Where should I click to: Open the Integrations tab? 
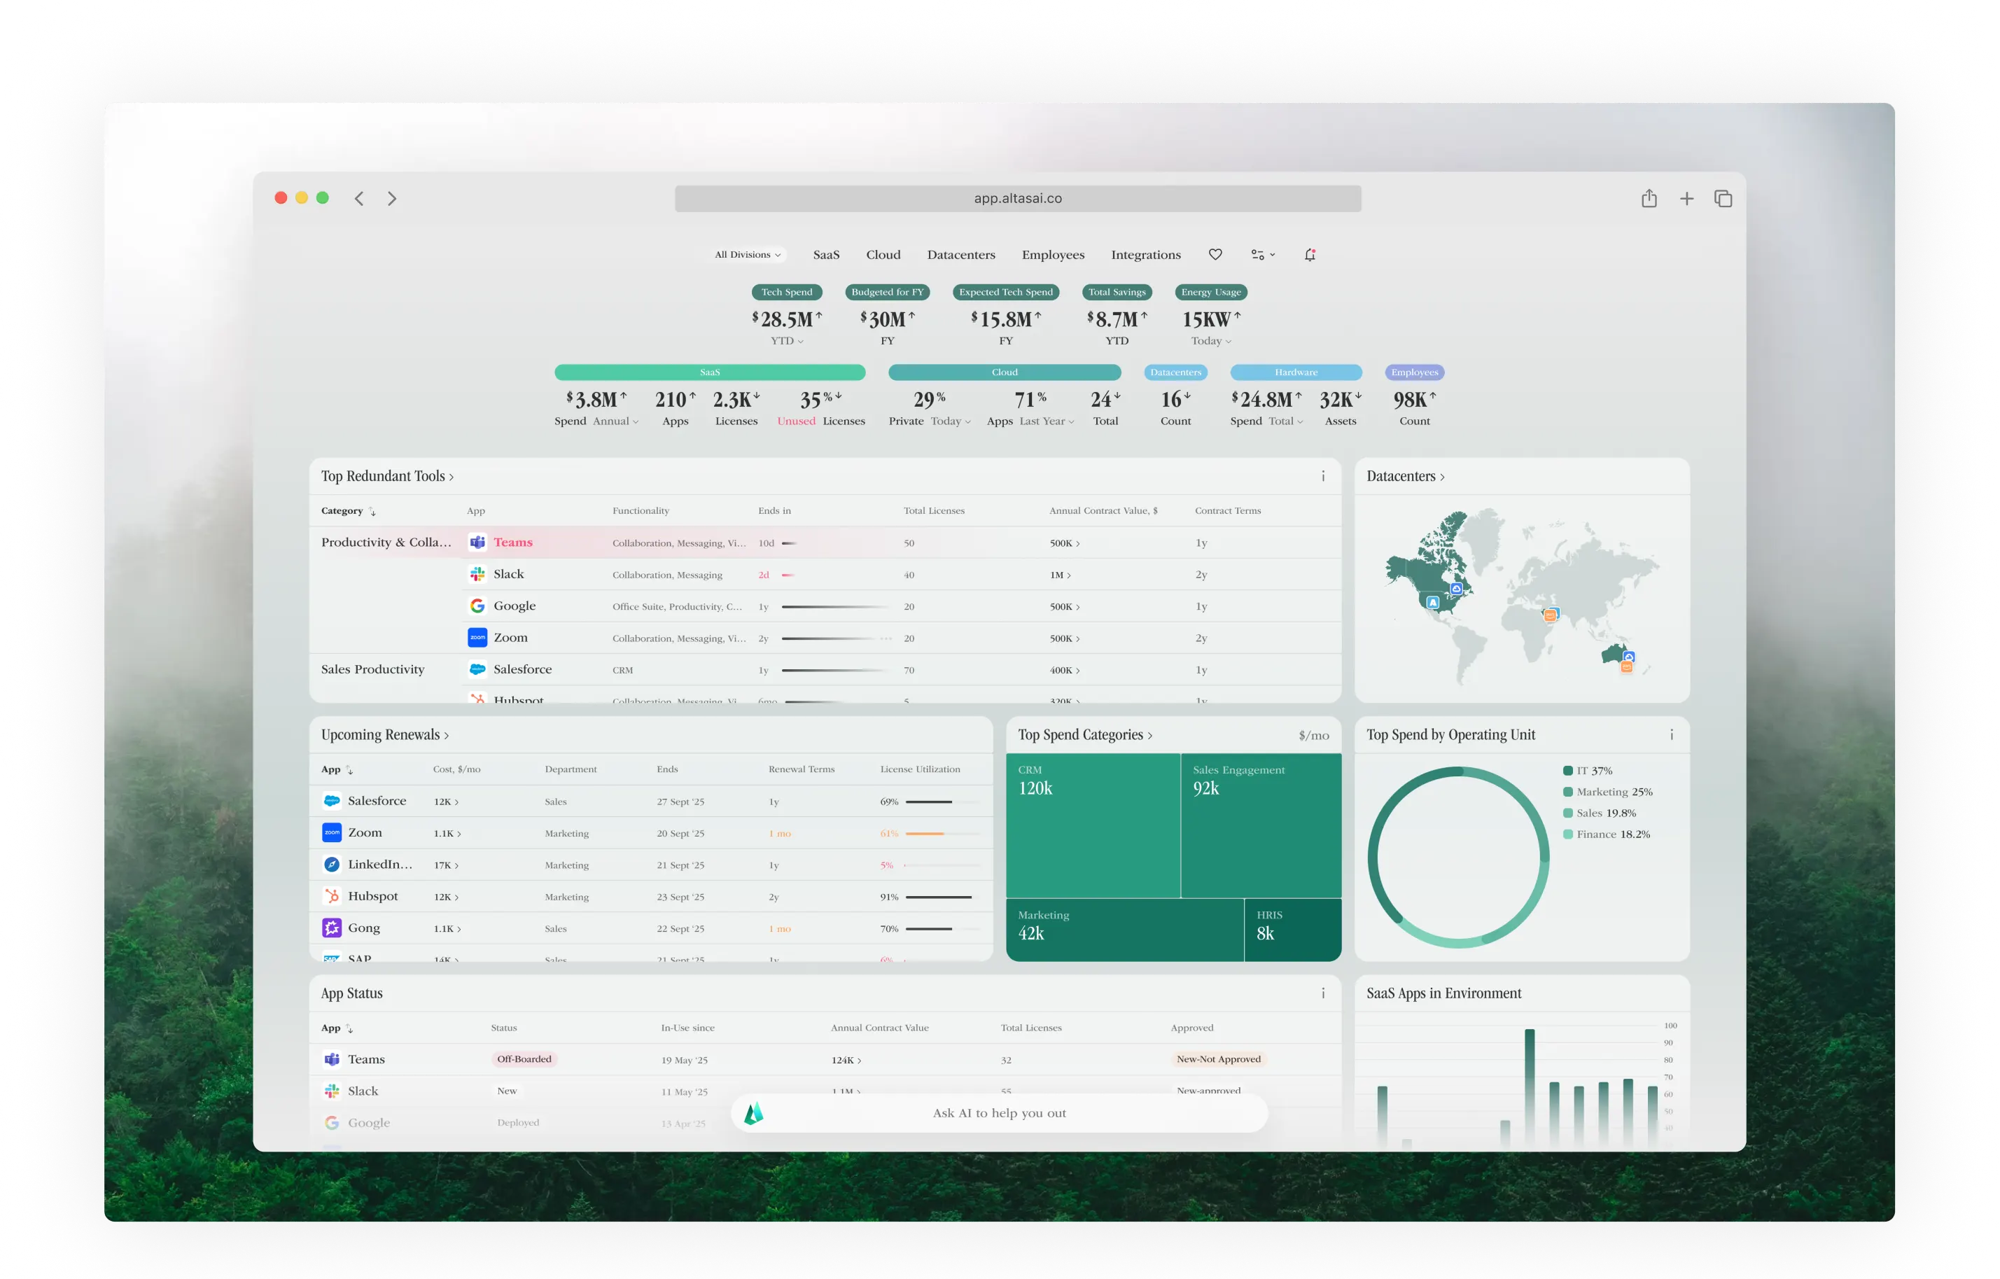click(1145, 254)
